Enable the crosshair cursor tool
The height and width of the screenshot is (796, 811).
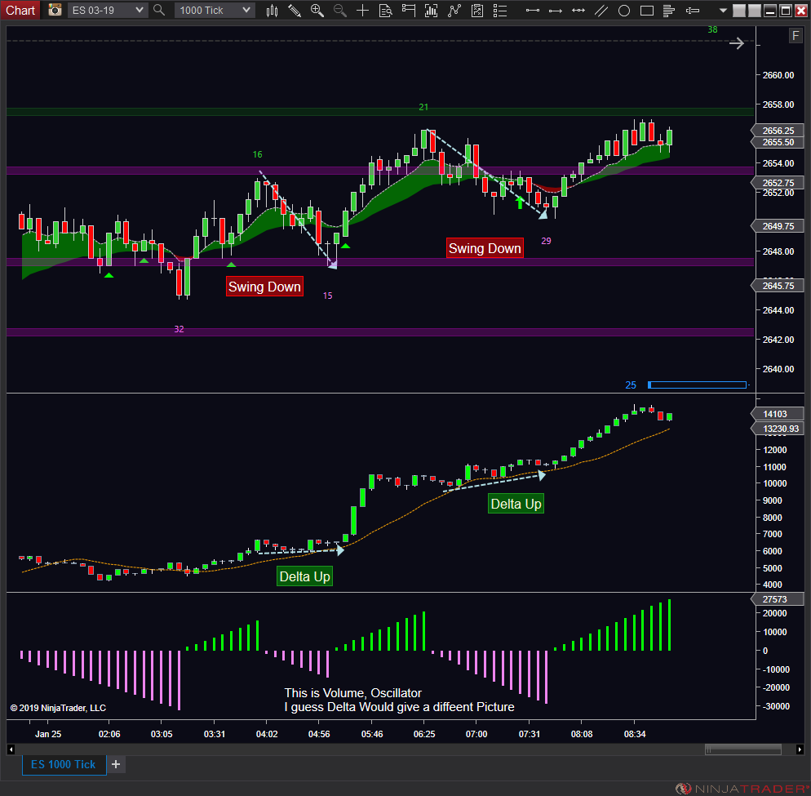(x=362, y=11)
